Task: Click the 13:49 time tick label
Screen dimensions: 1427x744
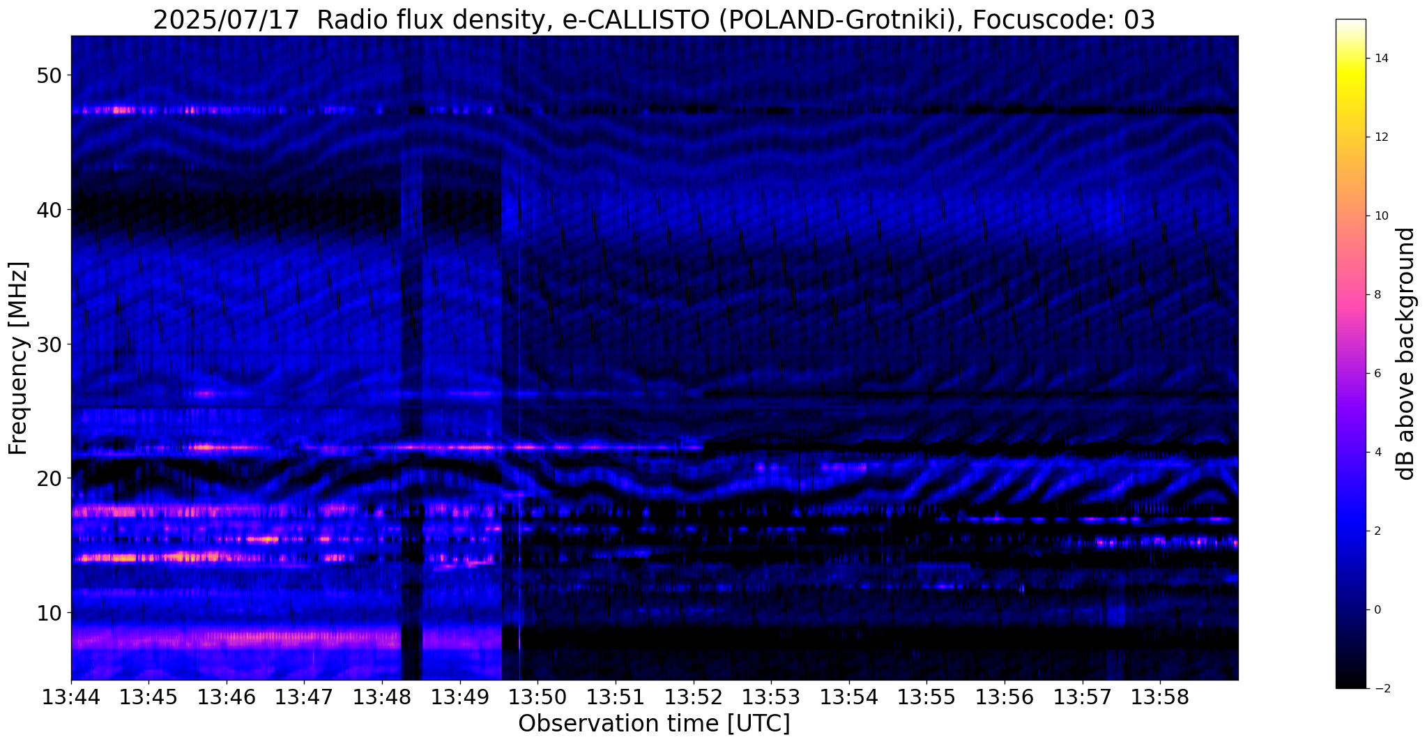Action: click(x=459, y=697)
